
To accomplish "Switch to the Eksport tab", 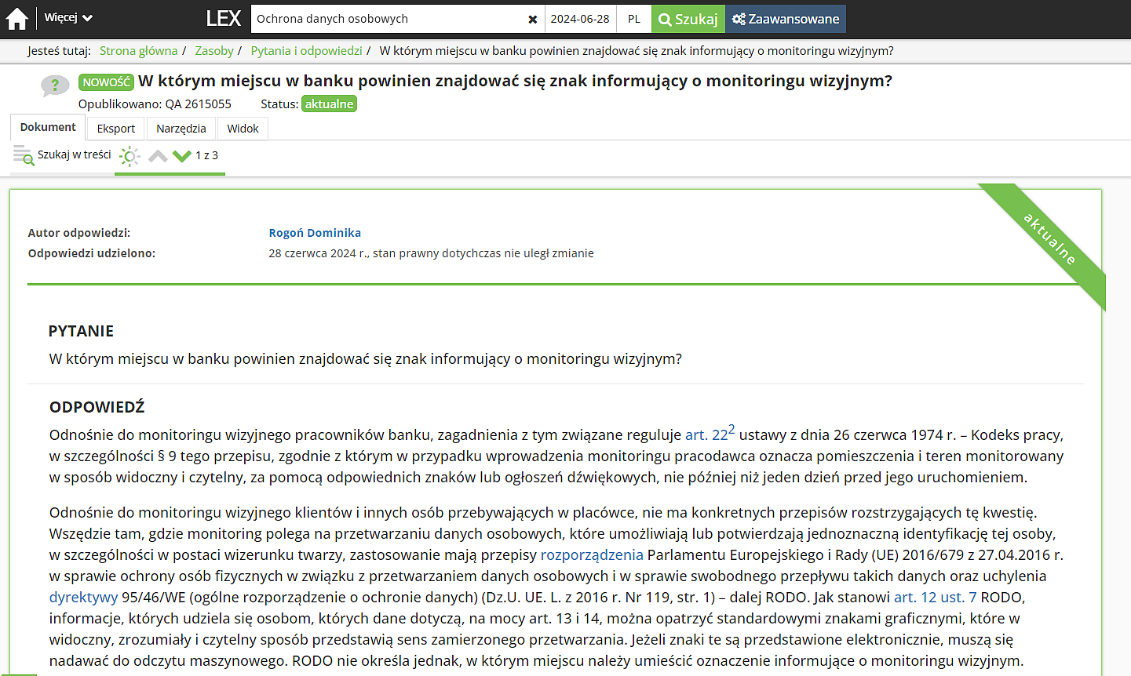I will click(x=116, y=129).
